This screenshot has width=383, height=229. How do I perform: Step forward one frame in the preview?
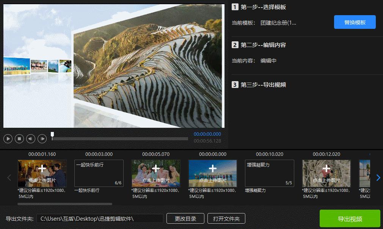point(42,138)
